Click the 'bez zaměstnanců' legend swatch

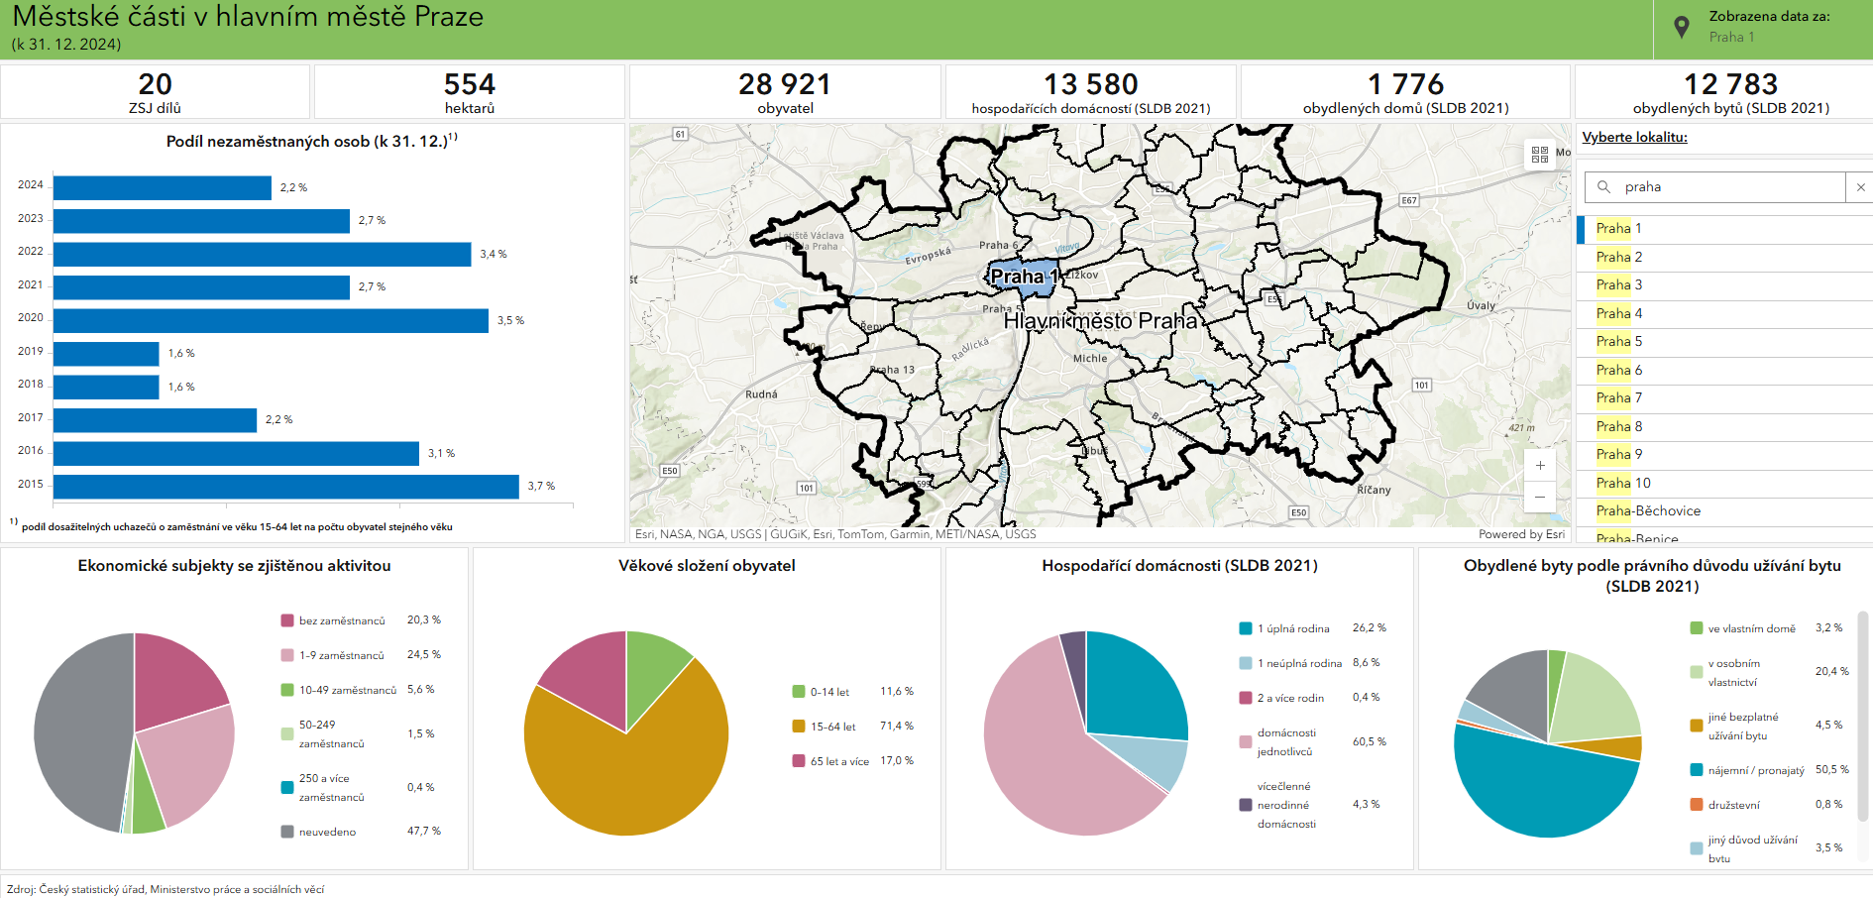287,620
